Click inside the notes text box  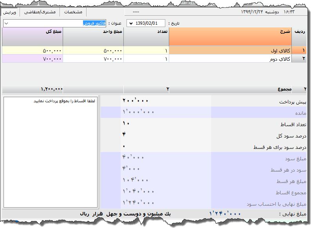coord(50,153)
